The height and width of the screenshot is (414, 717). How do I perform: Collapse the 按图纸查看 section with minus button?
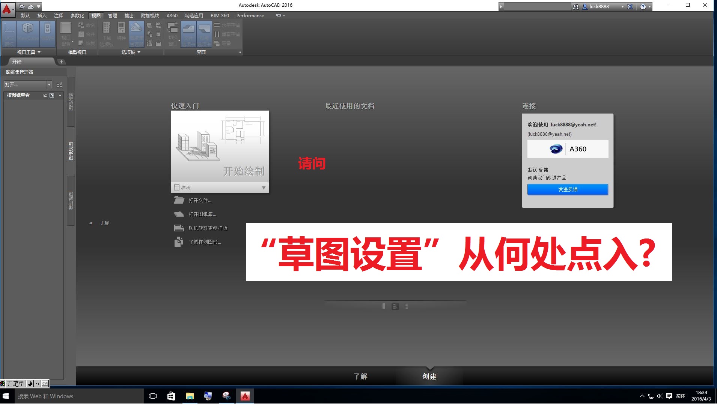point(60,95)
